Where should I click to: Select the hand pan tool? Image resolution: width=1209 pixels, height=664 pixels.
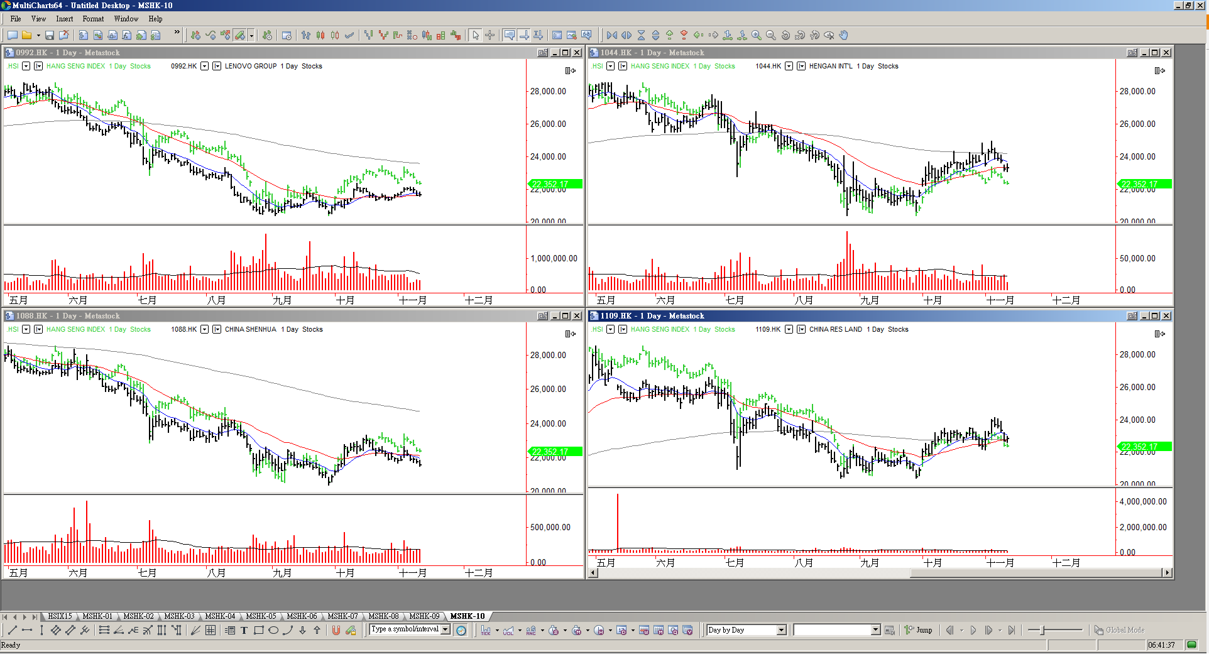click(x=844, y=35)
